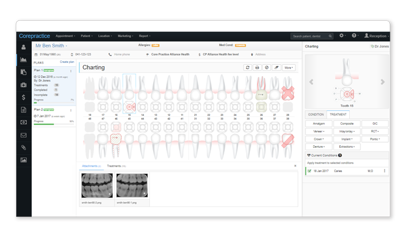406x237 pixels.
Task: Open the More dropdown in charting toolbar
Action: [289, 68]
